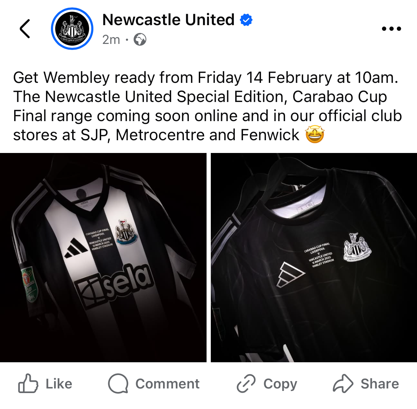417x409 pixels.
Task: Click the Copy label text
Action: 280,385
